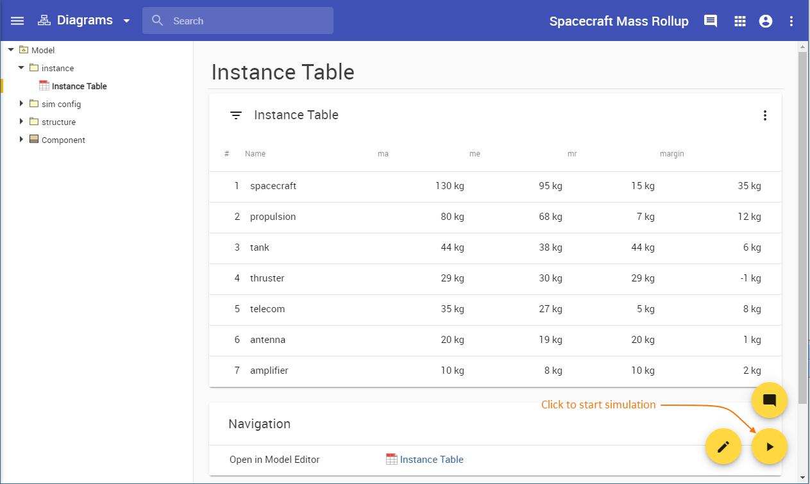Screen dimensions: 810x484
Task: Click the yellow floating comment button
Action: tap(770, 401)
